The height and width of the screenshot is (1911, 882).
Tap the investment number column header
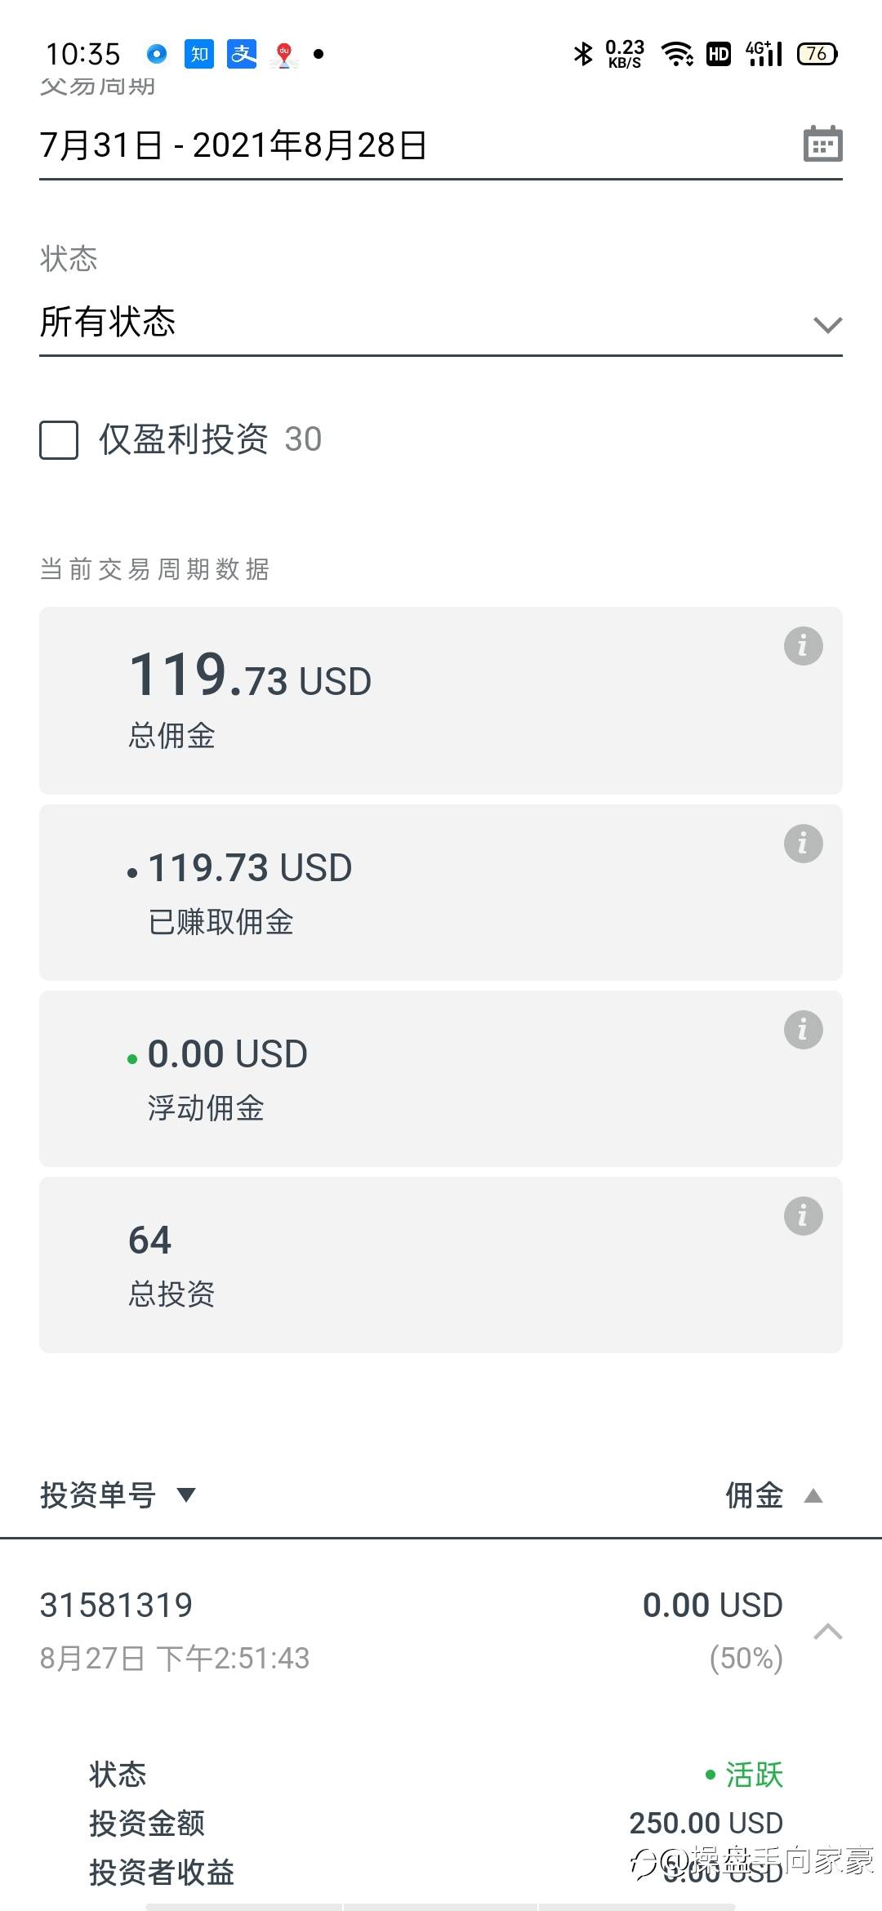click(98, 1495)
